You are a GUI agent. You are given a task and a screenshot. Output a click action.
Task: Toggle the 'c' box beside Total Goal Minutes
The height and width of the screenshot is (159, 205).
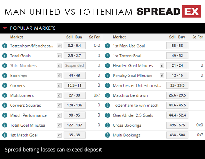coord(59,125)
